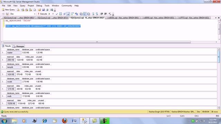Open the Debug menu
This screenshot has height=124, width=221.
pos(39,6)
